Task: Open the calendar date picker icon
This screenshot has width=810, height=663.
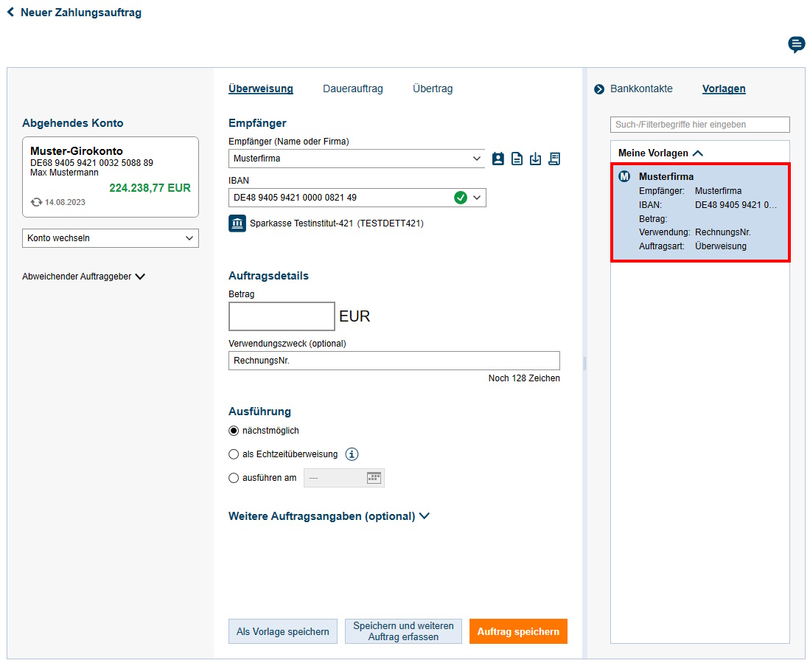Action: tap(374, 478)
